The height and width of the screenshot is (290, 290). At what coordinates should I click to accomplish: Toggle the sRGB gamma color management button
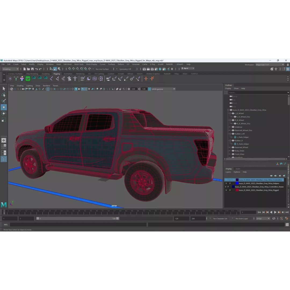[150, 89]
